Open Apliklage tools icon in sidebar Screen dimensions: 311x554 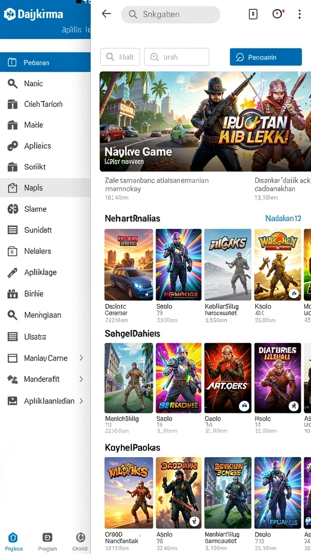tap(13, 273)
